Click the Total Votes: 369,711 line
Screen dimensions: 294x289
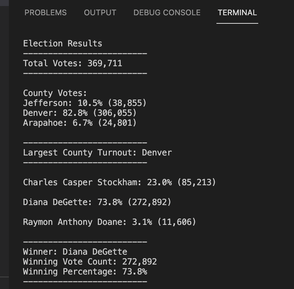click(73, 63)
